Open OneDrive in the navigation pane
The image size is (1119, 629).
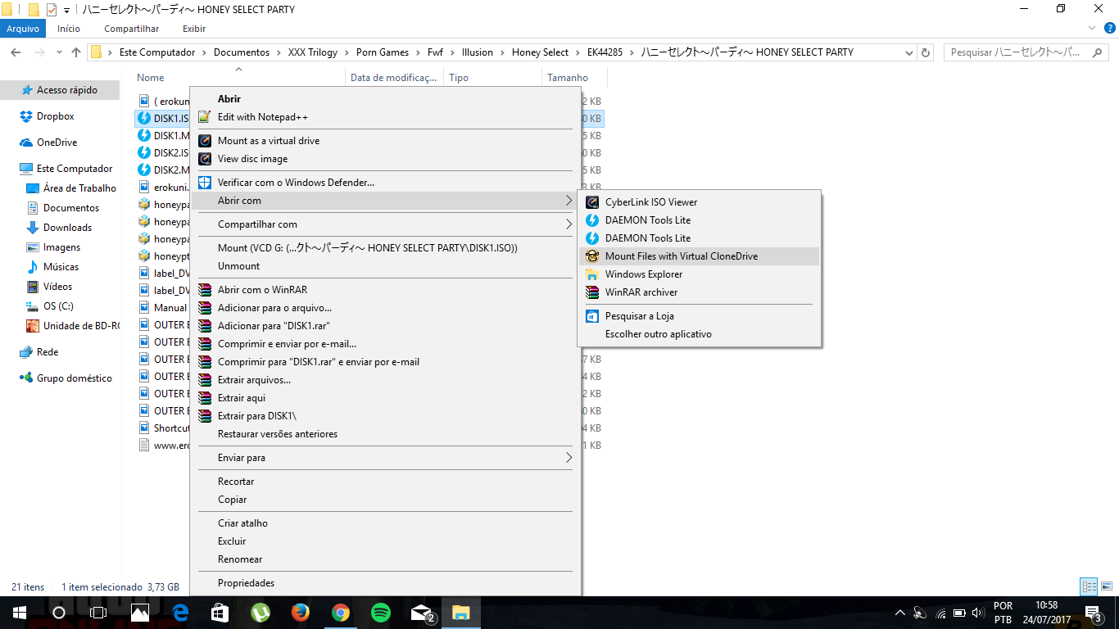click(57, 143)
